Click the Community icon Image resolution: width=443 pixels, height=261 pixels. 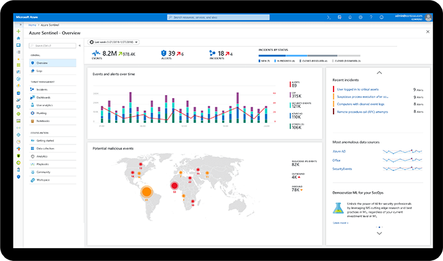32,172
